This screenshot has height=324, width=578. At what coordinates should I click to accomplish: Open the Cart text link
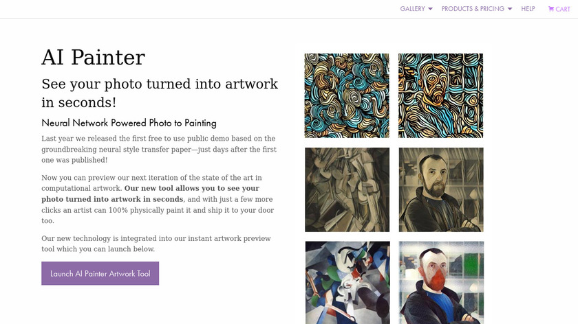coord(563,9)
